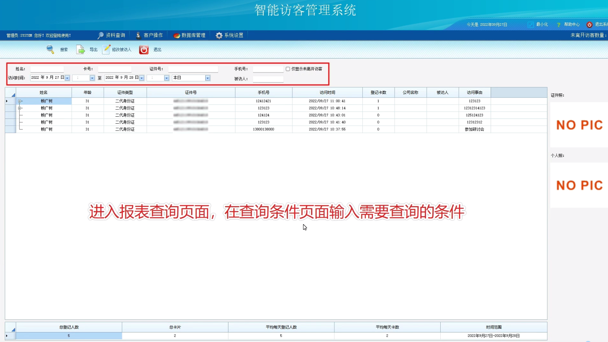Screen dimensions: 608x342
Task: Open the 客户操作 menu
Action: coord(149,35)
